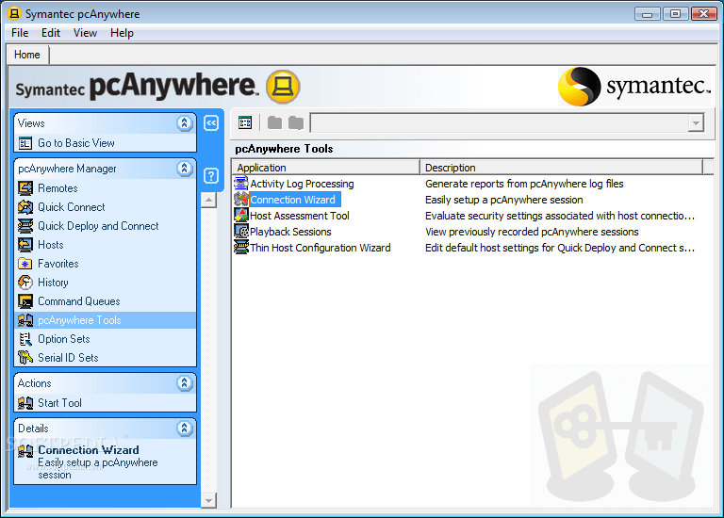The image size is (724, 518).
Task: Click the pcAnywhere Tools sidebar icon
Action: tap(25, 320)
